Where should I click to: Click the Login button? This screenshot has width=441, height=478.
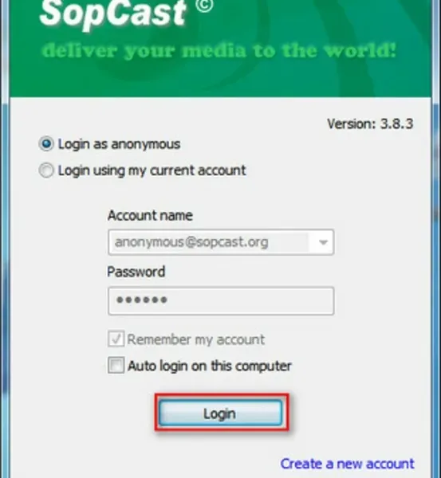tap(221, 413)
